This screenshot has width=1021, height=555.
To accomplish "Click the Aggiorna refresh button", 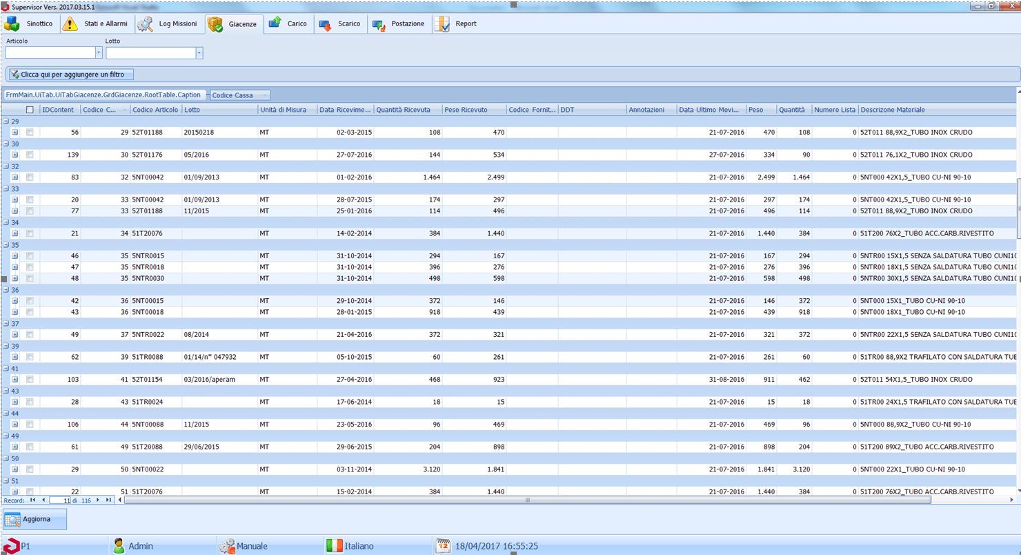I will pyautogui.click(x=35, y=519).
